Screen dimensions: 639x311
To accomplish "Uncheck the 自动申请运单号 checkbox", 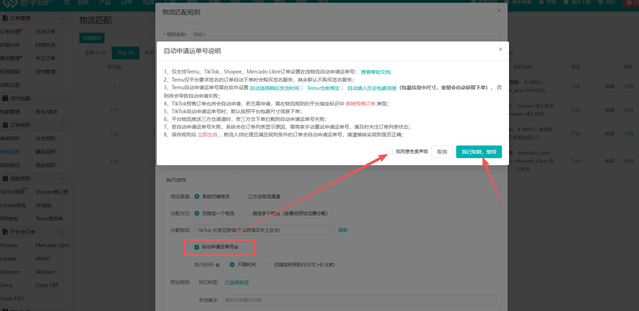I will pyautogui.click(x=197, y=247).
